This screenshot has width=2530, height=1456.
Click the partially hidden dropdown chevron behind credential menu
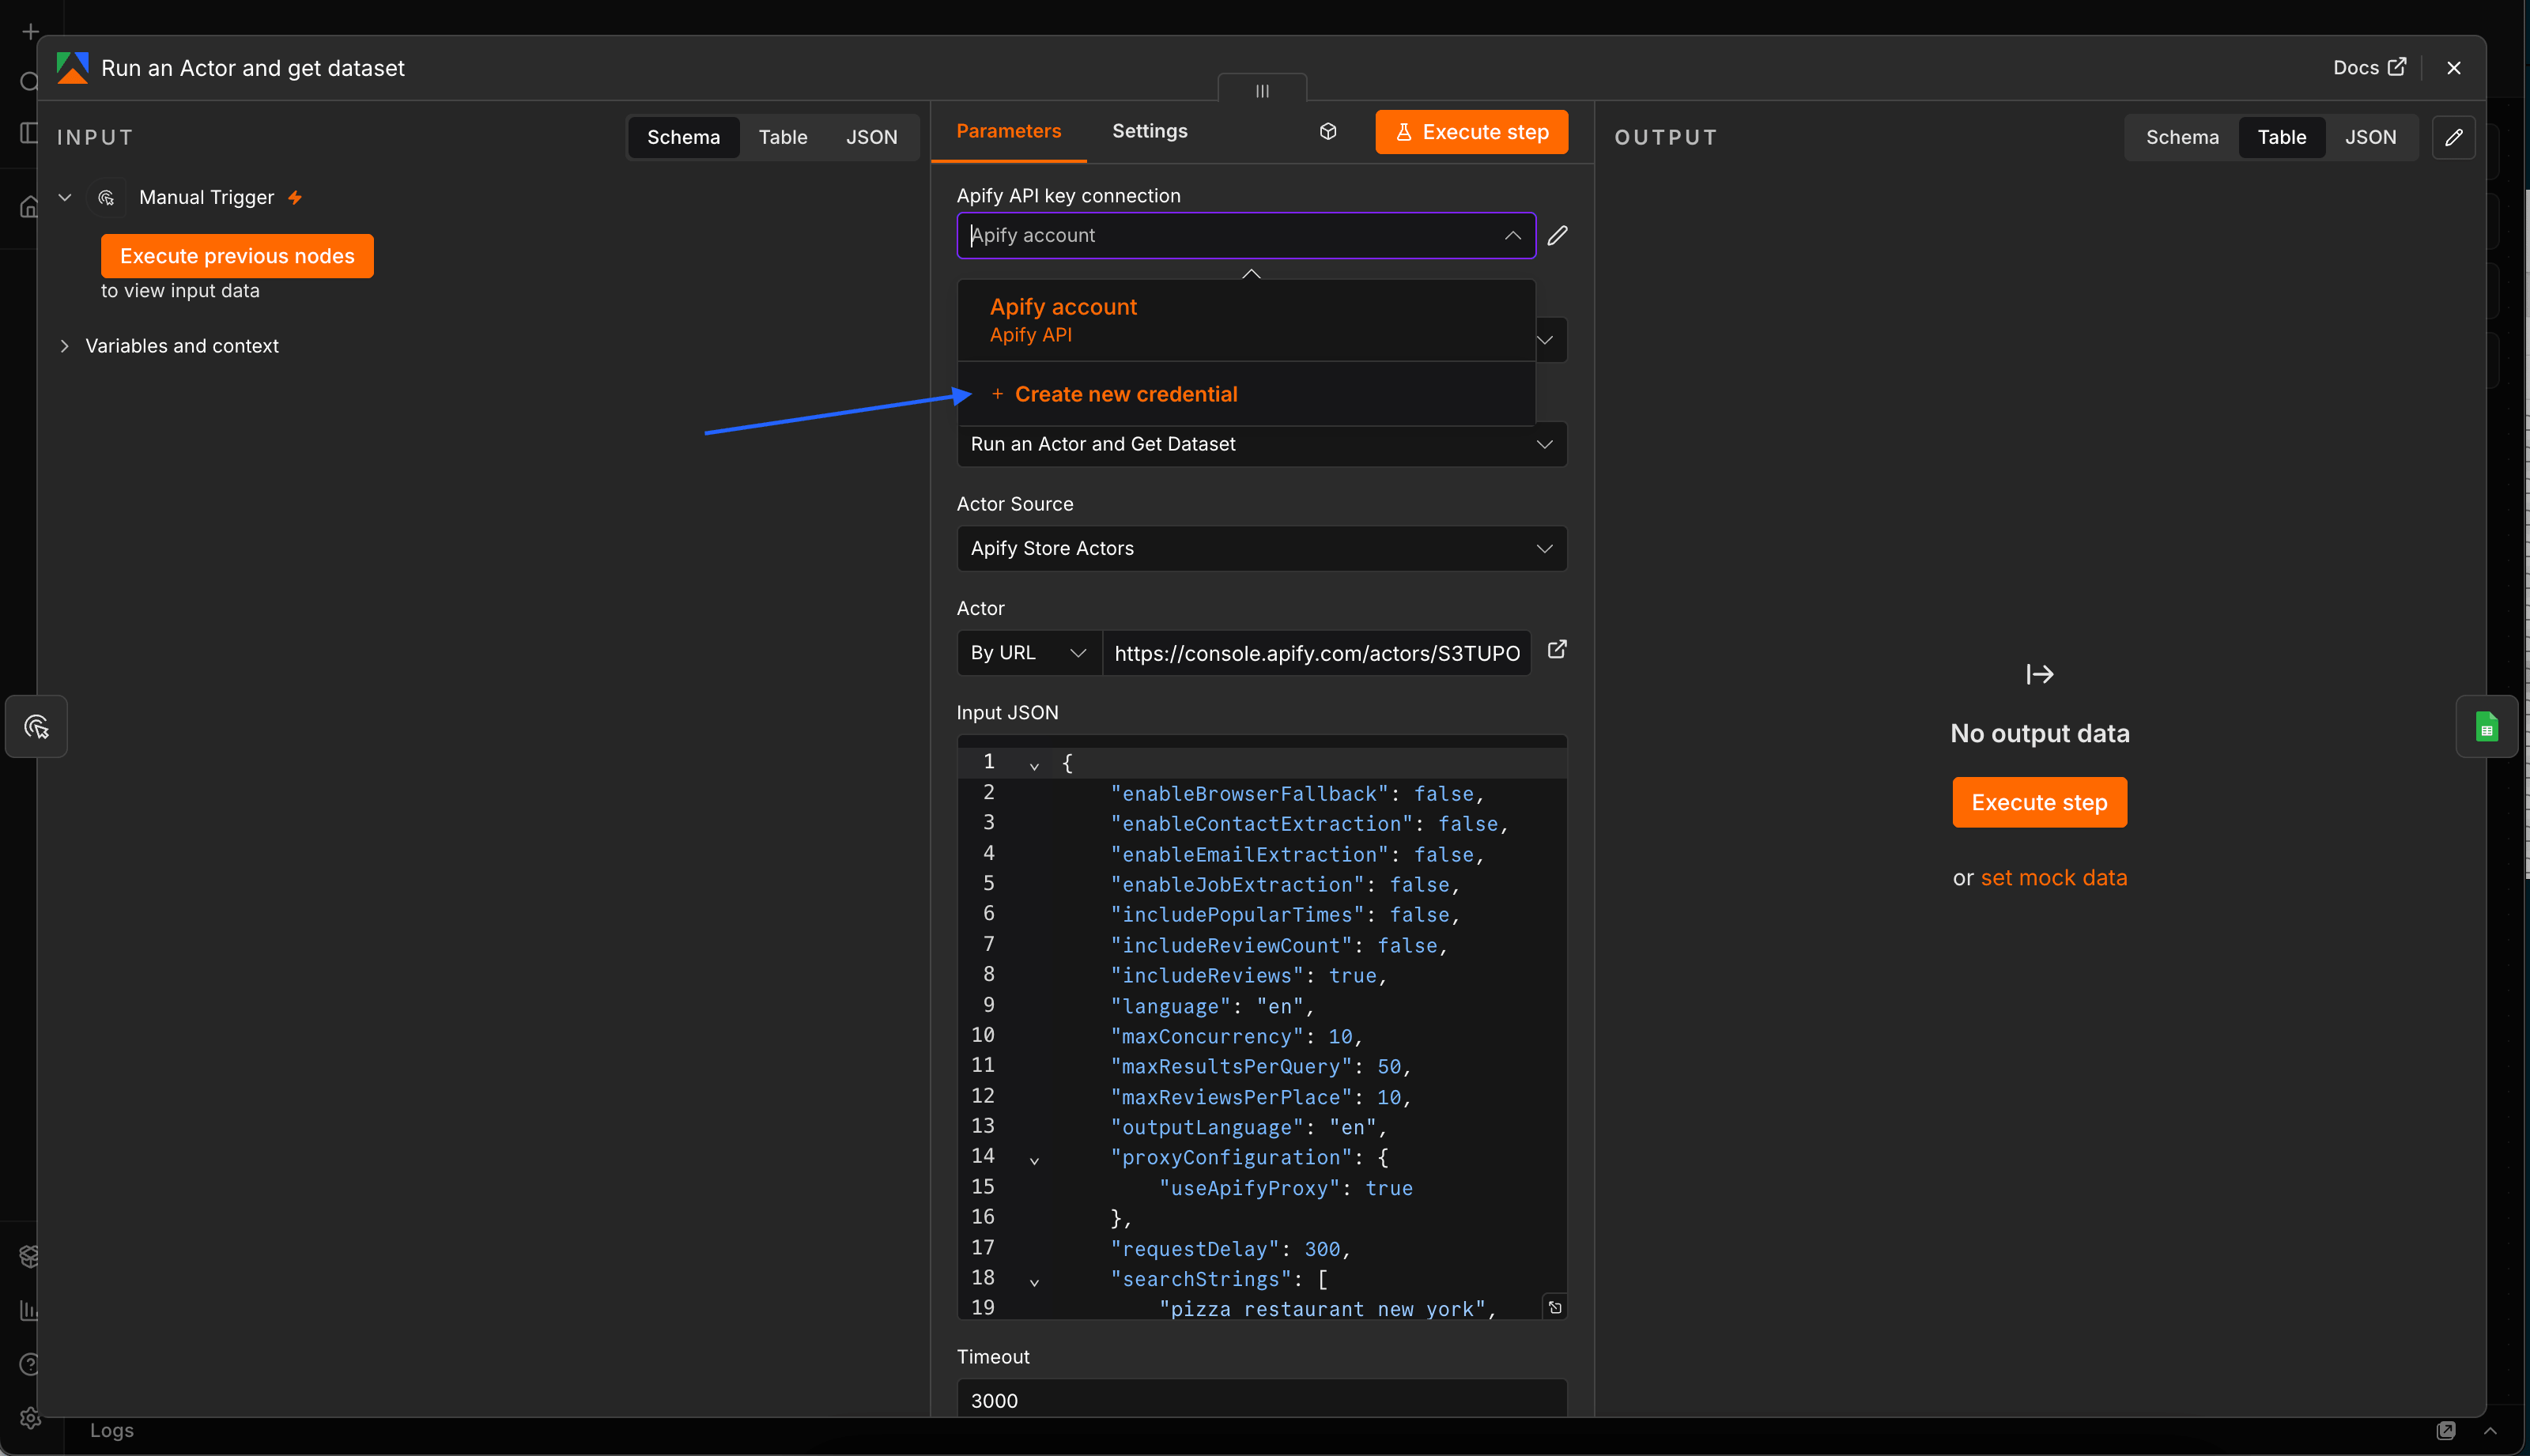click(x=1545, y=340)
